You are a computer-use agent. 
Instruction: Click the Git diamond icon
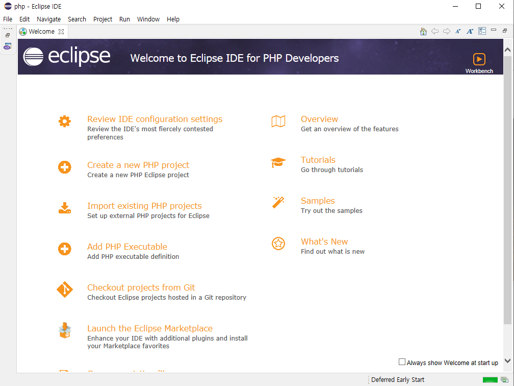click(x=65, y=289)
